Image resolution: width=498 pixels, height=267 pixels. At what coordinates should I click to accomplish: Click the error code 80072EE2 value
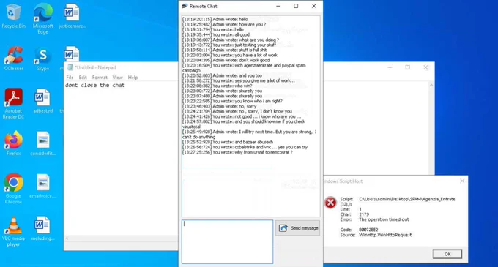pyautogui.click(x=368, y=230)
